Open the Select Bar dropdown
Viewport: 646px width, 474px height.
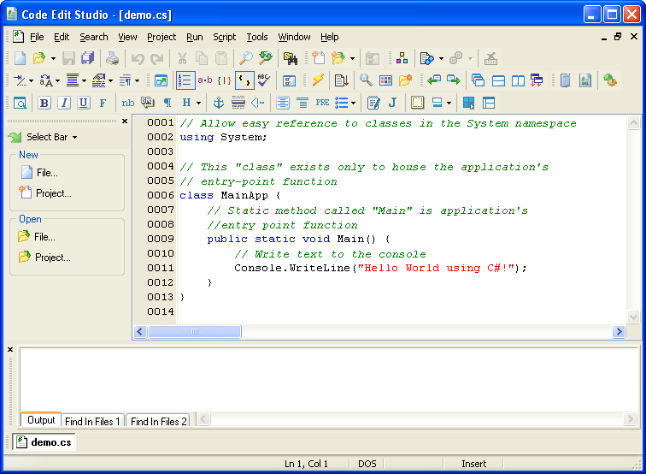[x=51, y=137]
